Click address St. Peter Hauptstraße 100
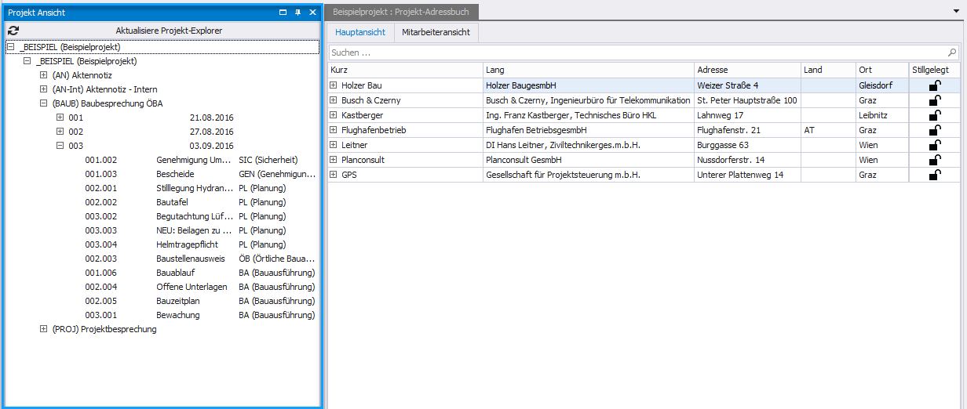The width and height of the screenshot is (967, 409). [747, 100]
